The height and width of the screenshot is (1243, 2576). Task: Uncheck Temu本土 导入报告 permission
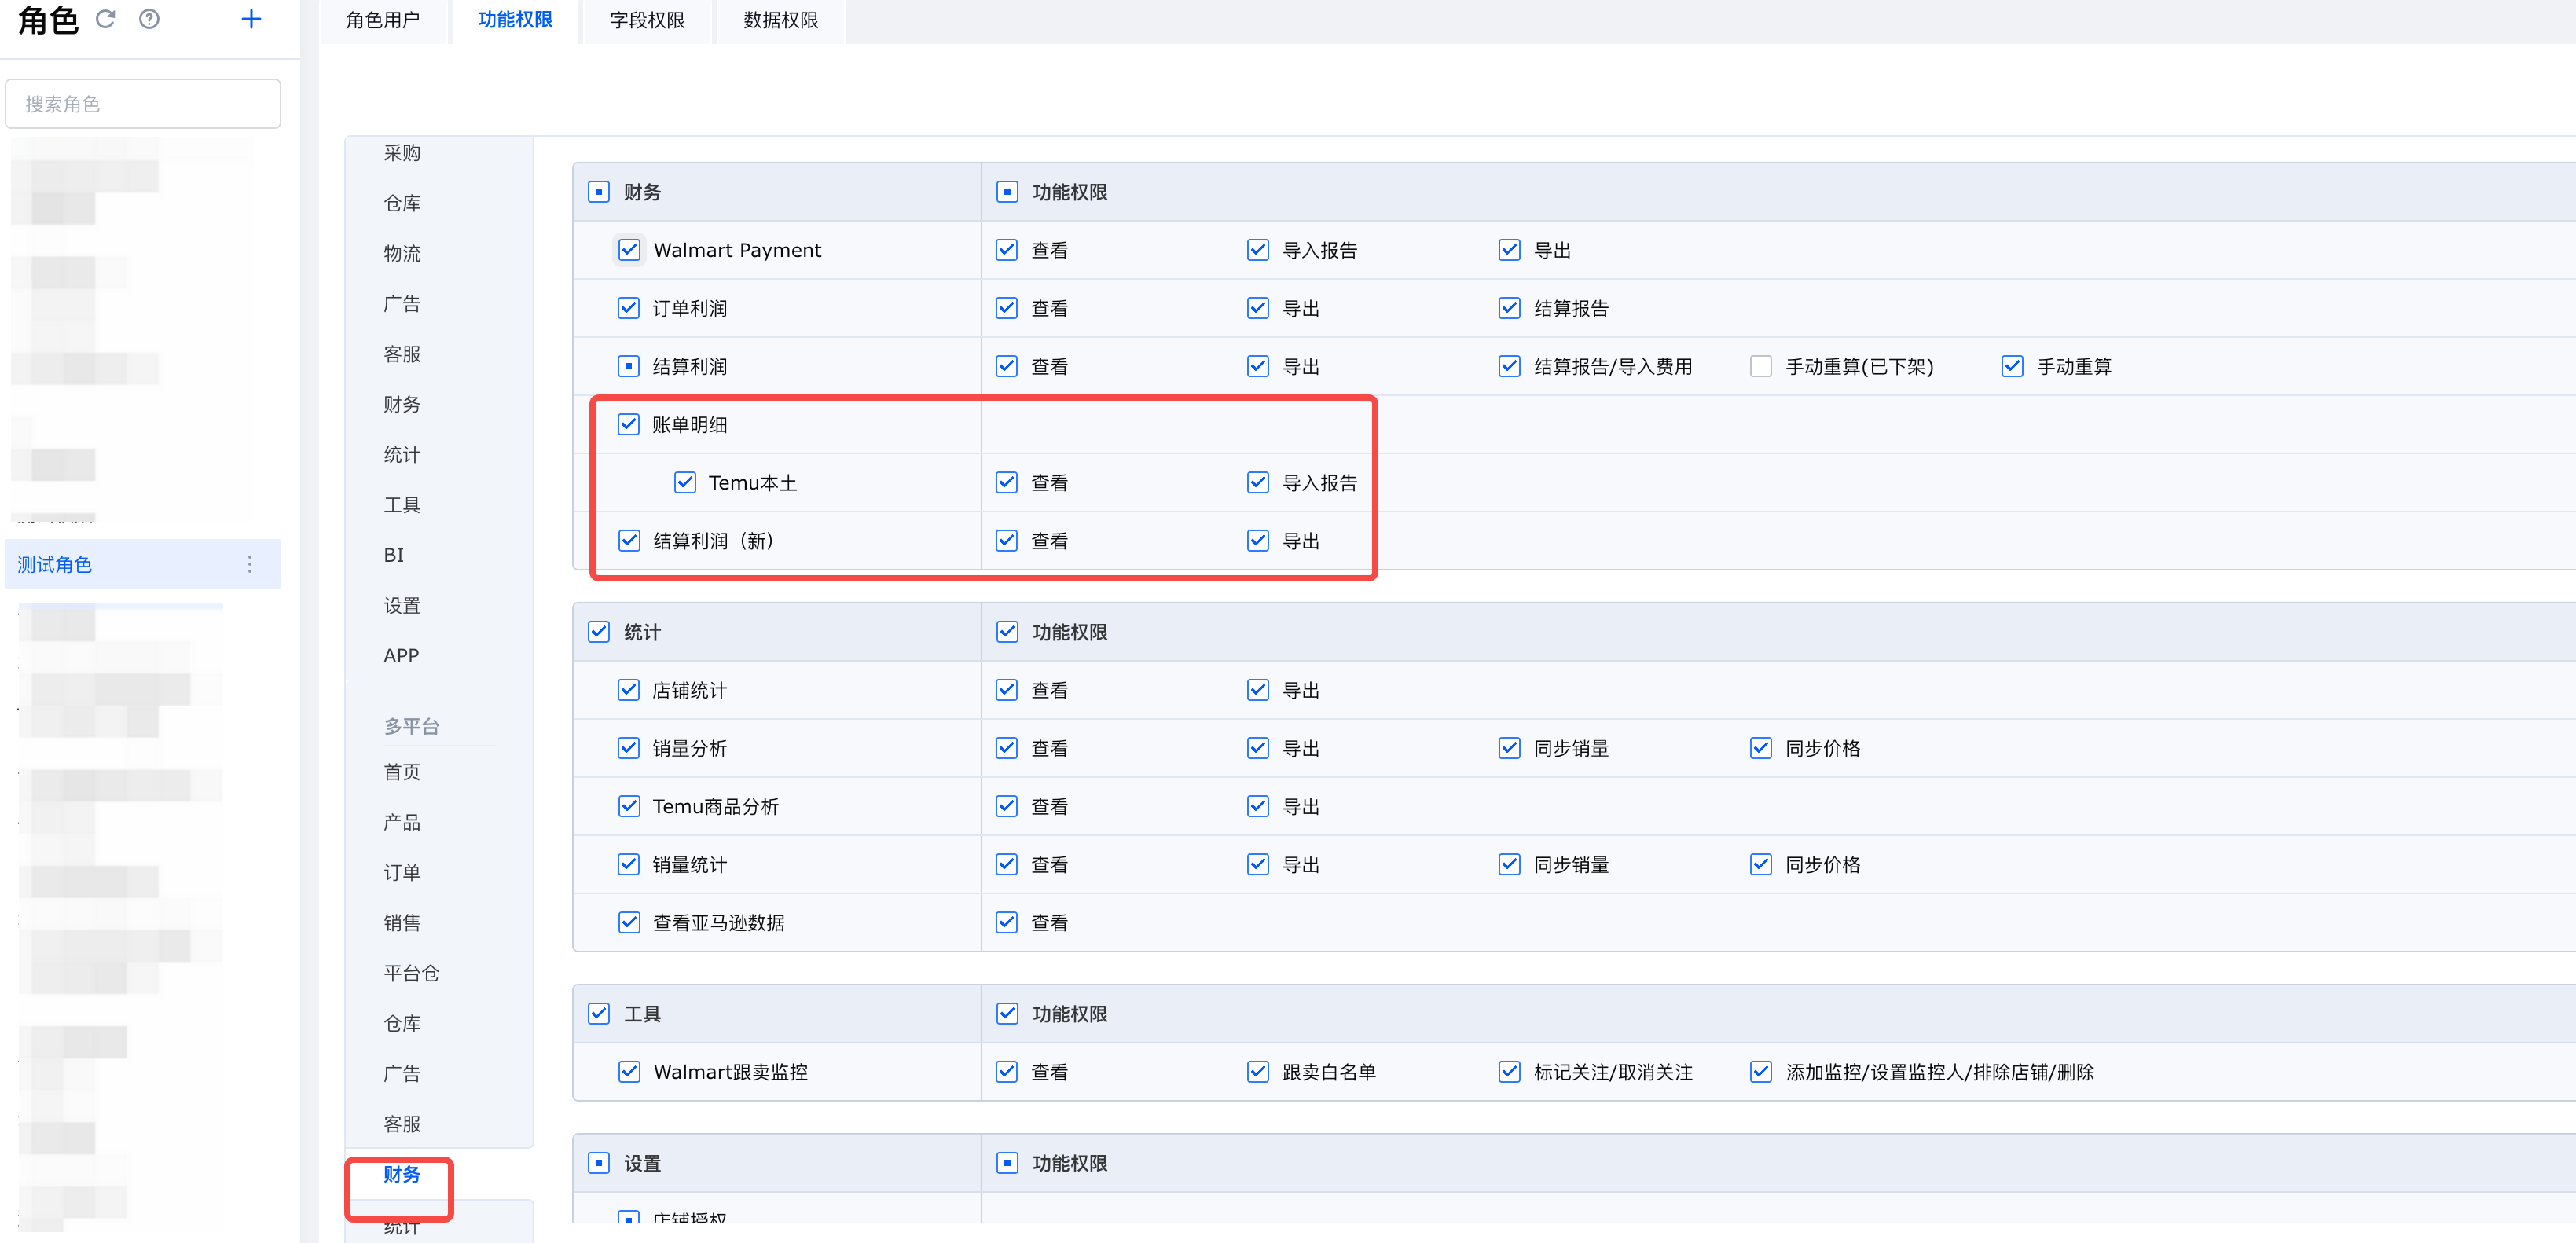click(x=1257, y=483)
